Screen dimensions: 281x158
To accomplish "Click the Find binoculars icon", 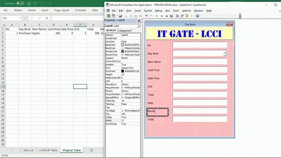I will [140, 16].
